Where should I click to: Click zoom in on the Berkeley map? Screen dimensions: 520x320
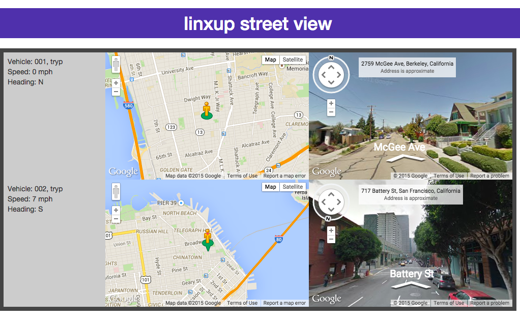pos(115,83)
